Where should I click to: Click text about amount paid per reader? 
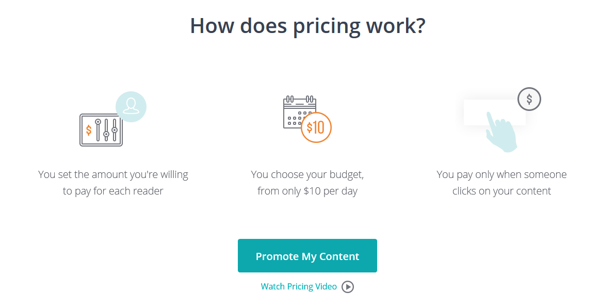(113, 183)
